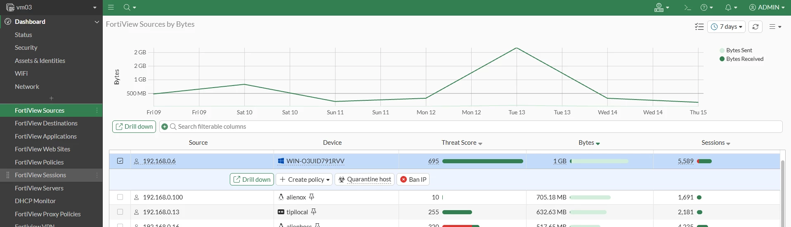This screenshot has width=791, height=227.
Task: Click the user icon beside 192.168.0.100
Action: (x=137, y=197)
